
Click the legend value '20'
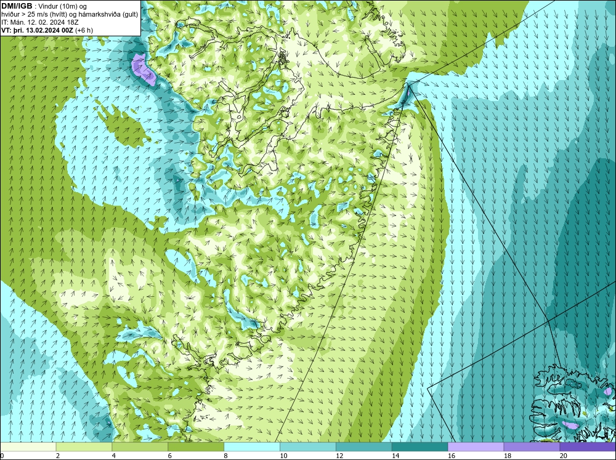[563, 456]
